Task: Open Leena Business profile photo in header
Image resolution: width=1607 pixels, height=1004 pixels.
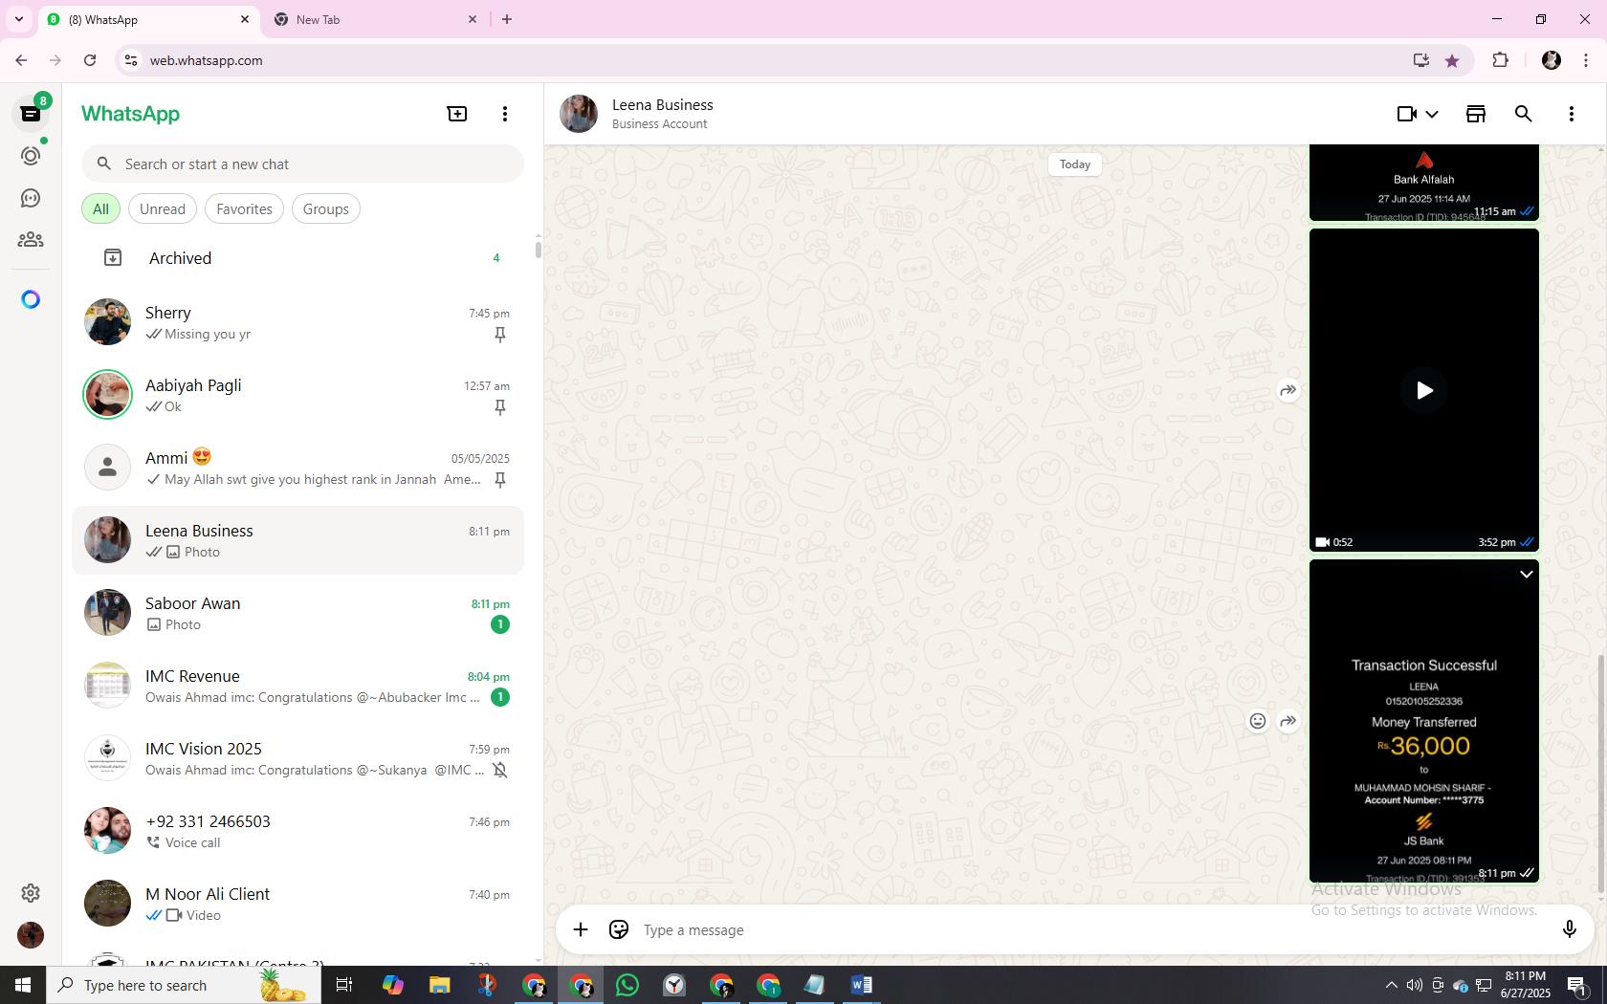Action: 579,114
